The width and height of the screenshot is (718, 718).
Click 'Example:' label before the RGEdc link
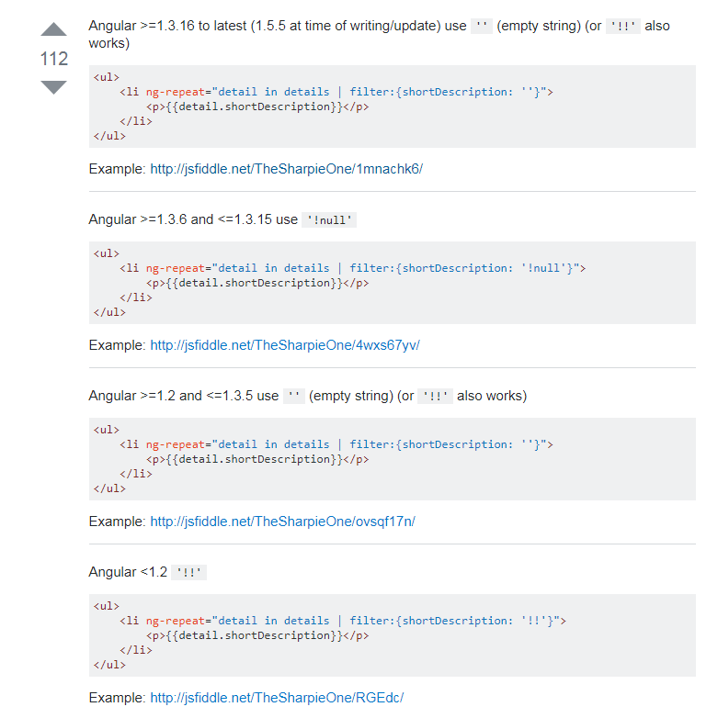tap(117, 698)
